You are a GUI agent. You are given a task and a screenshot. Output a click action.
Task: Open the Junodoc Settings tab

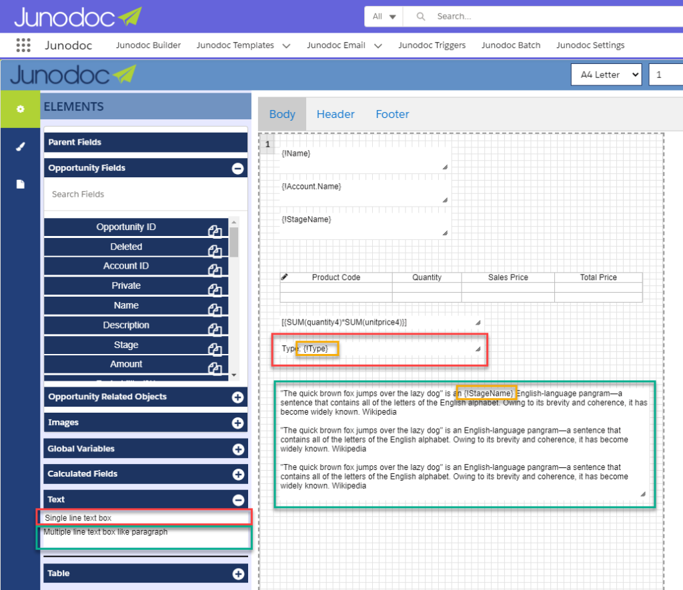[x=590, y=45]
